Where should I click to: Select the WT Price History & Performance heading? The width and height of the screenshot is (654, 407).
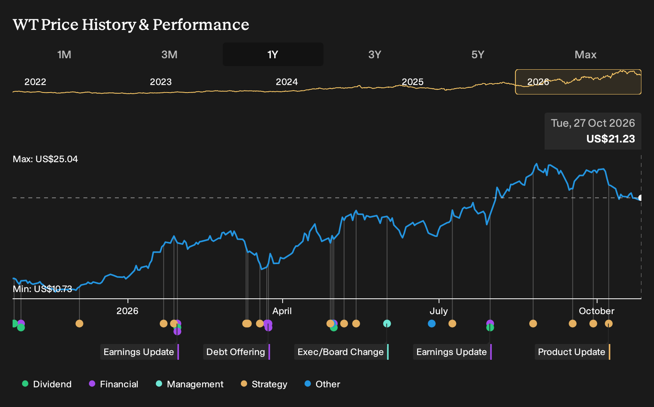131,24
